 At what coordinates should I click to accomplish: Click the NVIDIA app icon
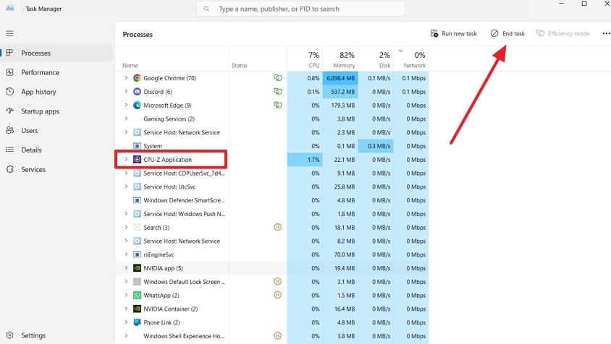click(x=137, y=268)
